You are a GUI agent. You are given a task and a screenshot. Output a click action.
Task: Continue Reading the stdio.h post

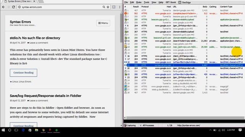click(23, 73)
